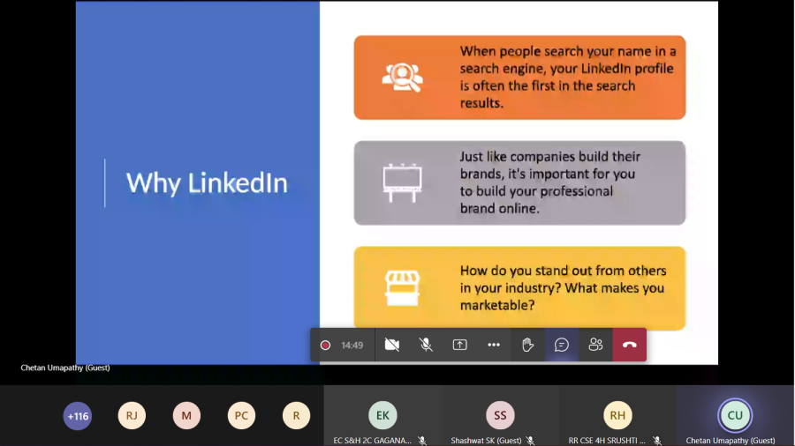Open more actions ellipsis menu
The image size is (795, 446).
coord(494,345)
